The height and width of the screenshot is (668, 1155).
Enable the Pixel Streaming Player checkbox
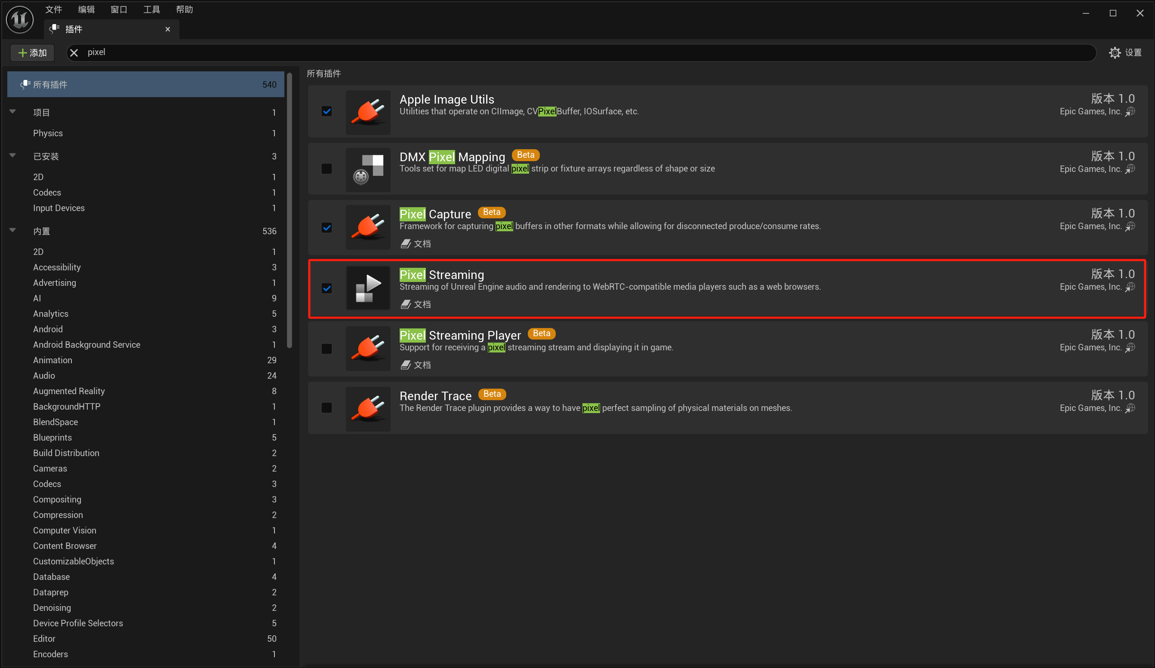pos(327,349)
